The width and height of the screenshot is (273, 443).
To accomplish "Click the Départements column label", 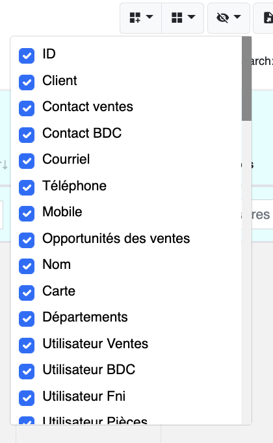I will [85, 317].
